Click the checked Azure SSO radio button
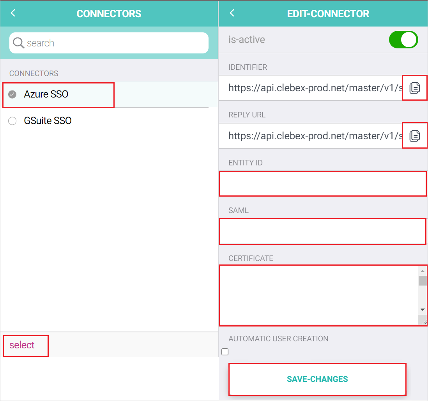 (x=12, y=94)
